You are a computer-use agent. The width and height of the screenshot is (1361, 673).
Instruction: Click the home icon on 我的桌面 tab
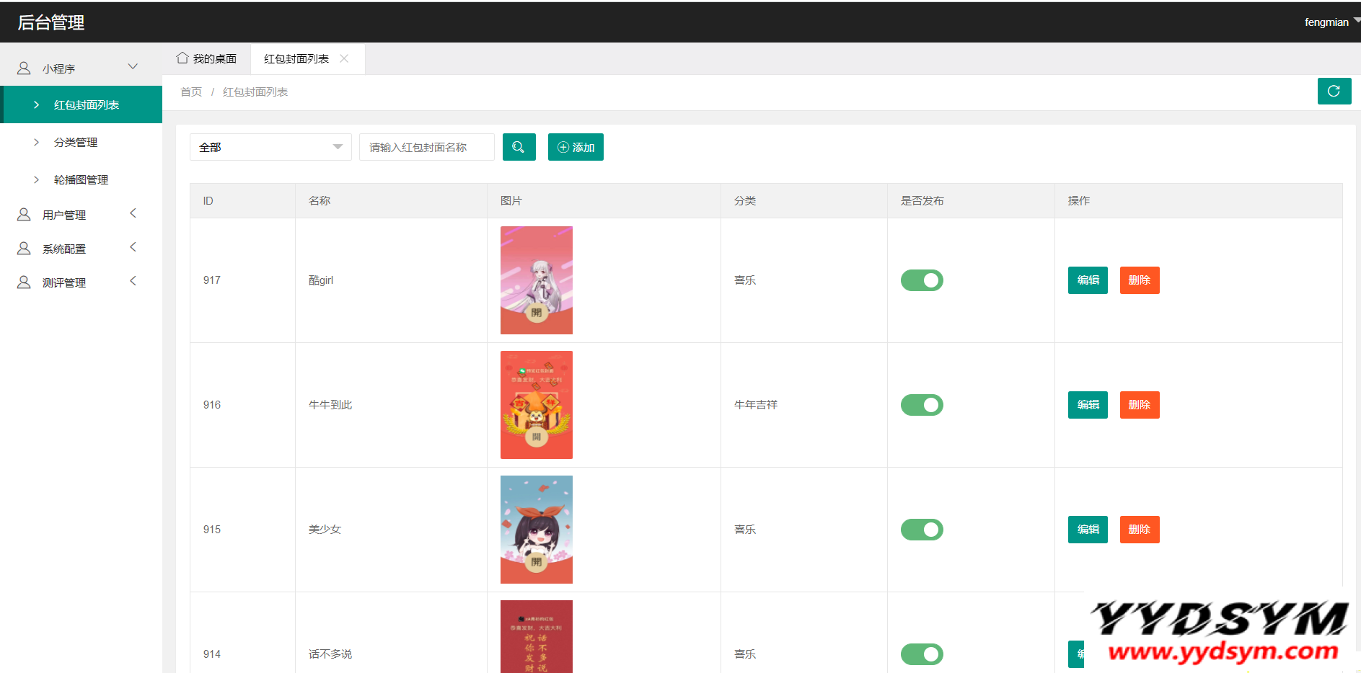click(182, 58)
